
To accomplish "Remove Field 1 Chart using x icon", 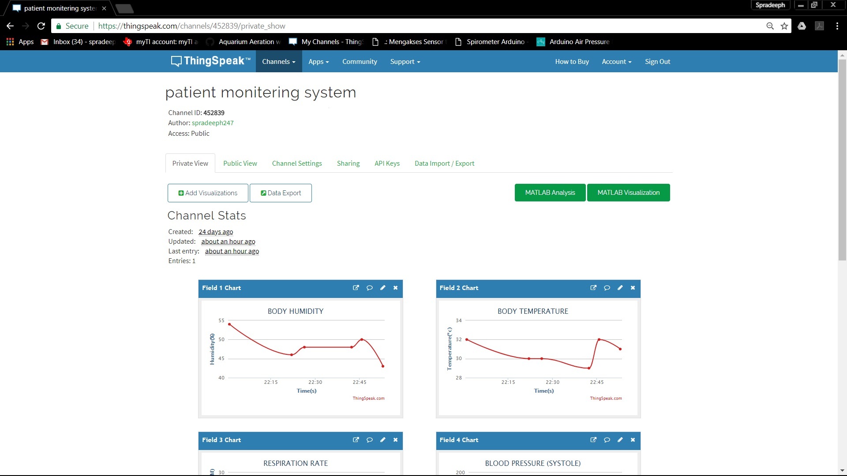I will [396, 288].
